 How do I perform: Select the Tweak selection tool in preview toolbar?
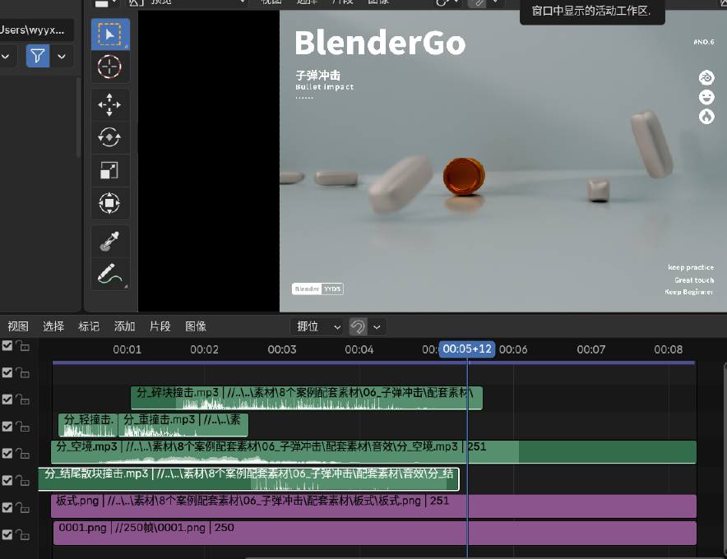[110, 35]
